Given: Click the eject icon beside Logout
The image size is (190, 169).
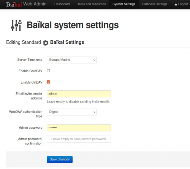Looking at the screenshot, I should [176, 5].
